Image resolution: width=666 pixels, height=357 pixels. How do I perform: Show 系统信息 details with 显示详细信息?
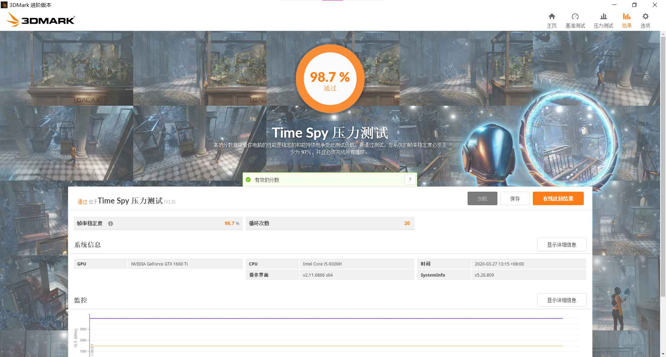562,245
